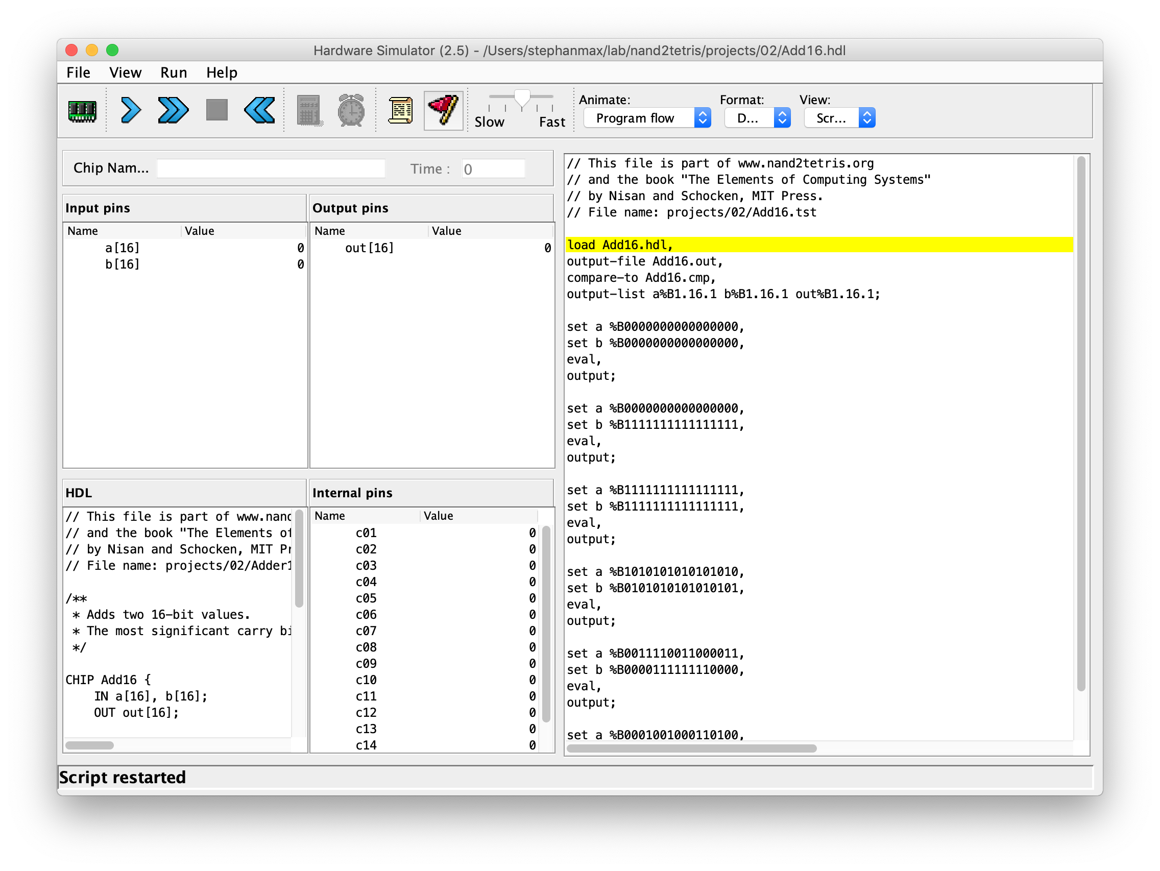
Task: Click the 'Script restarted' status message
Action: 123,778
